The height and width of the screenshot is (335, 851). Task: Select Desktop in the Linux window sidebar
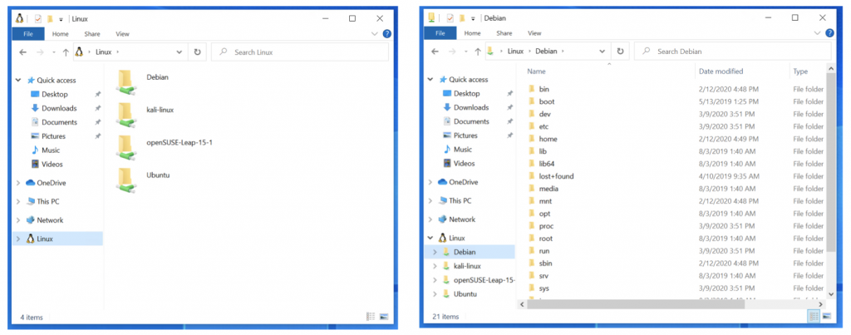click(x=54, y=94)
